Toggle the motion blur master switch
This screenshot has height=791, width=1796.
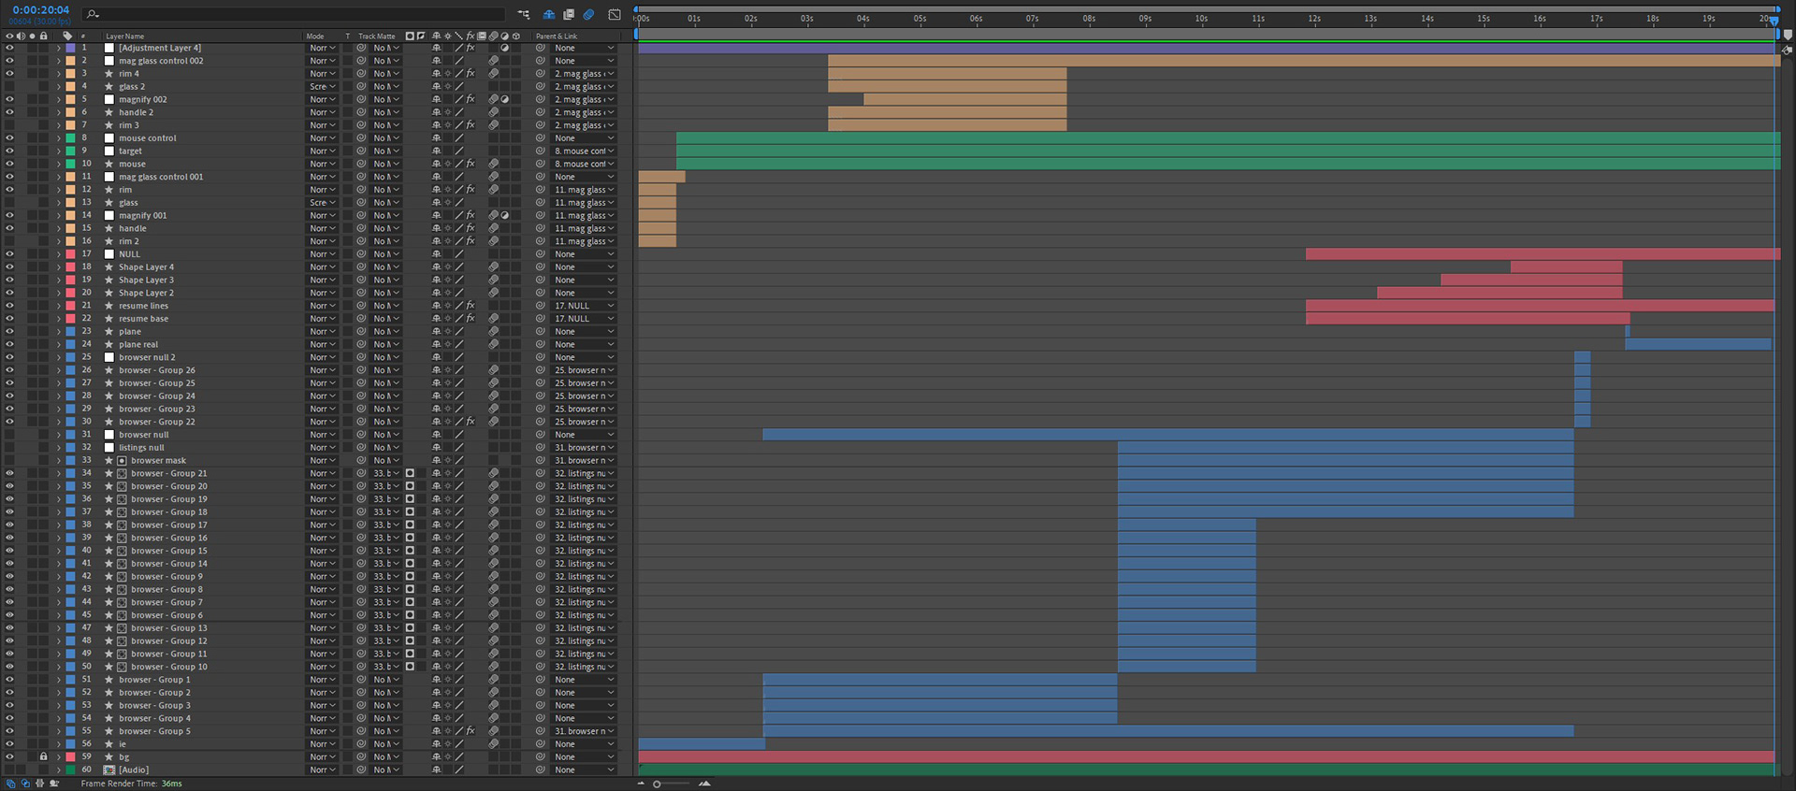(x=588, y=14)
